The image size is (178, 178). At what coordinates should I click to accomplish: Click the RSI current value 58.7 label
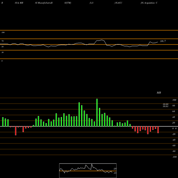163,41
